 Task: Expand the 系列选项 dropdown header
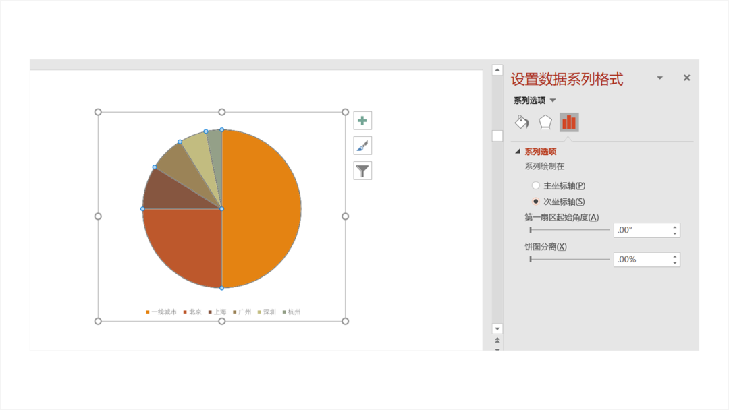pyautogui.click(x=534, y=100)
